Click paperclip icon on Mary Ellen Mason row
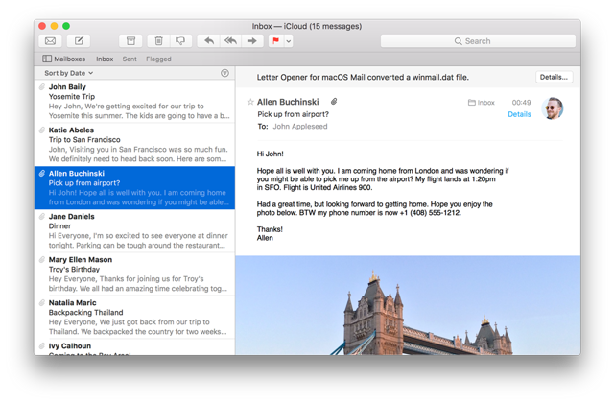Viewport: 614px width, 403px height. click(x=42, y=259)
